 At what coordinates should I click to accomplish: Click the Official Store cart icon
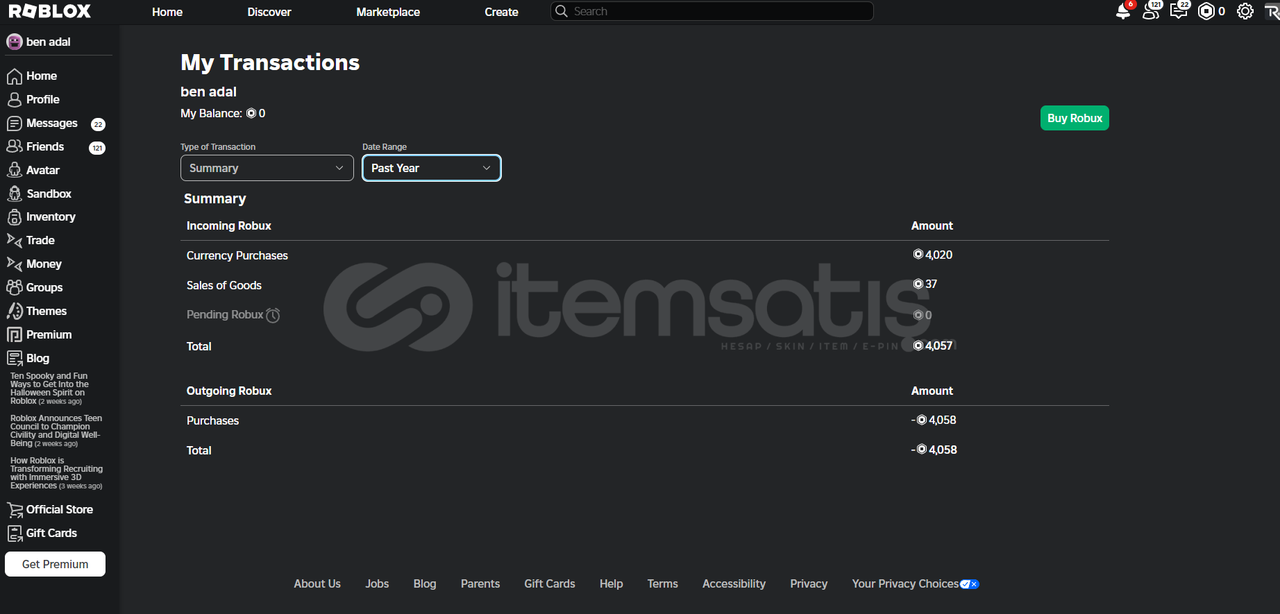[x=15, y=510]
